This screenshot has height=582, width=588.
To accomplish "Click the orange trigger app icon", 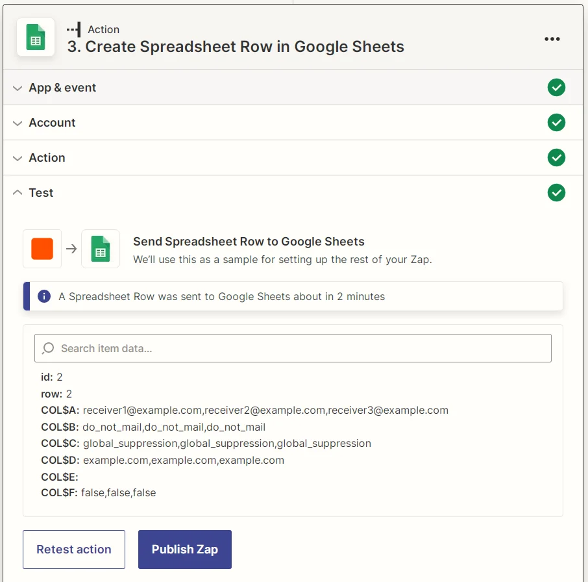I will point(42,248).
